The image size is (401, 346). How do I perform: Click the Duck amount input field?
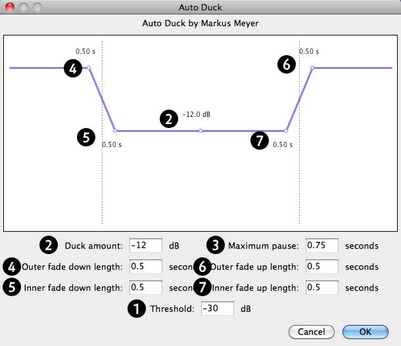tap(146, 246)
